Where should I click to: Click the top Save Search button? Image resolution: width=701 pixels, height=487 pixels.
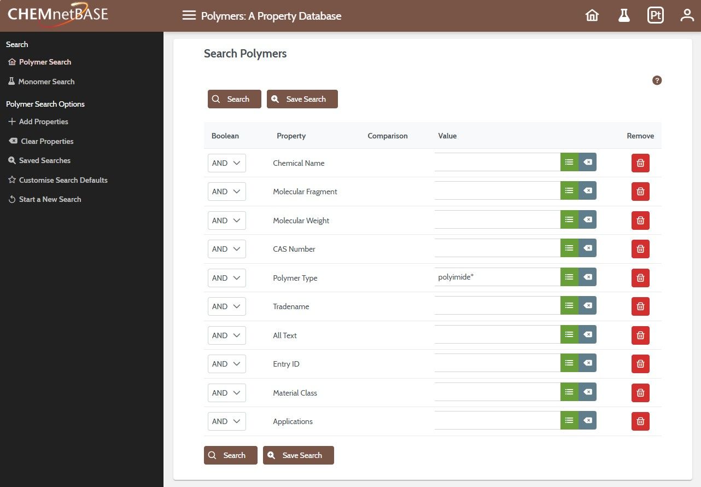pyautogui.click(x=302, y=99)
